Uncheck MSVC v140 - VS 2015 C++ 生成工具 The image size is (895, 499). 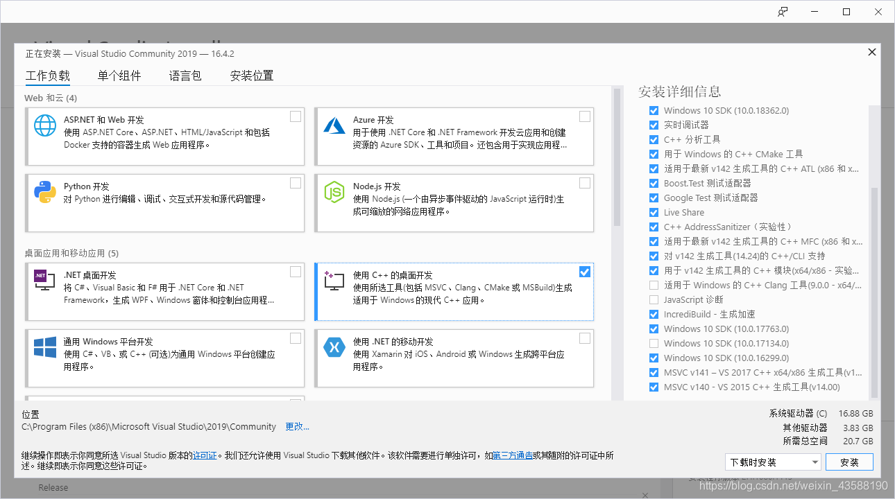pyautogui.click(x=654, y=387)
